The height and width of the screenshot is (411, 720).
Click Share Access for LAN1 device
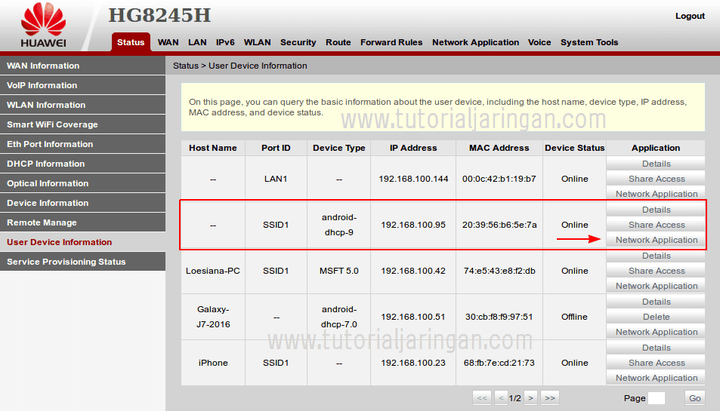click(656, 179)
